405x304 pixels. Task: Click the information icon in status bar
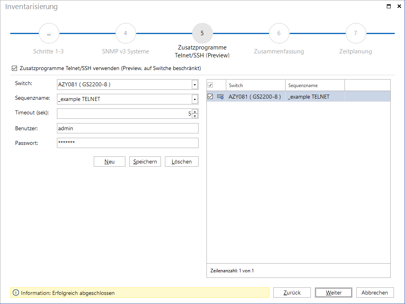click(16, 293)
